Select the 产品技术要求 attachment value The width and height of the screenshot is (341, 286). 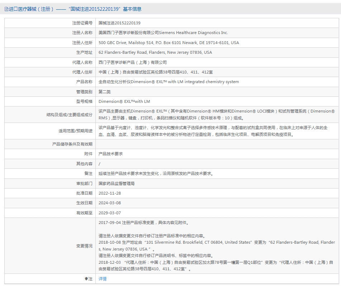(x=110, y=154)
